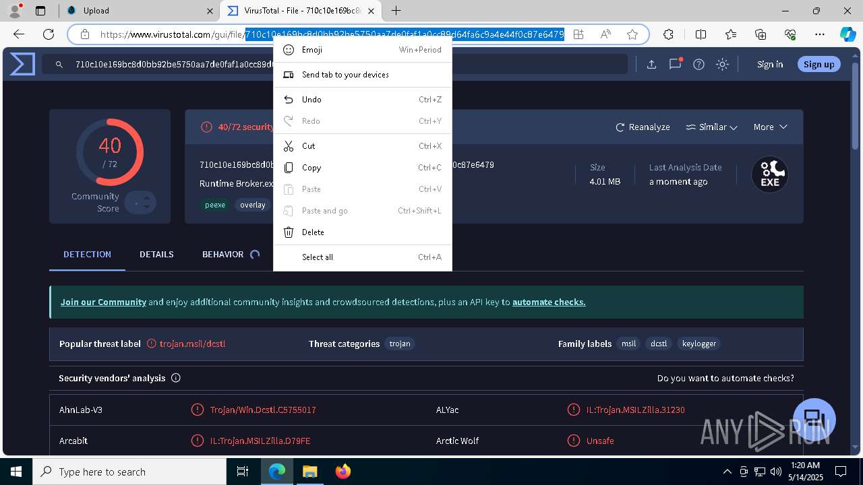
Task: Click the community score vote control
Action: tap(140, 203)
